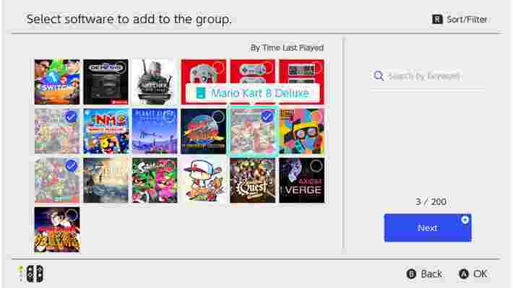
Task: Select The Witcher 3 game tile
Action: pos(155,82)
